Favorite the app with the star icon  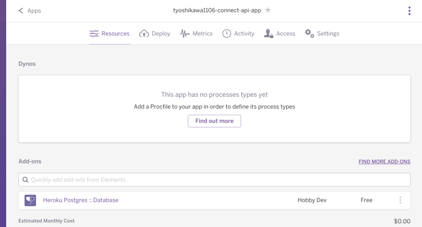[x=268, y=10]
